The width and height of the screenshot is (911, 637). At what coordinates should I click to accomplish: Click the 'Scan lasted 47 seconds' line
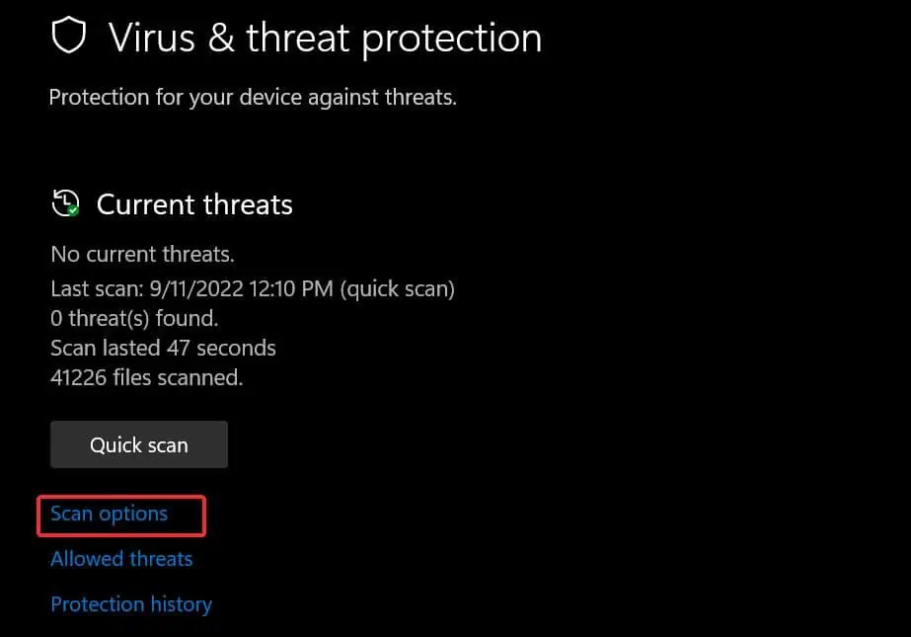point(163,349)
